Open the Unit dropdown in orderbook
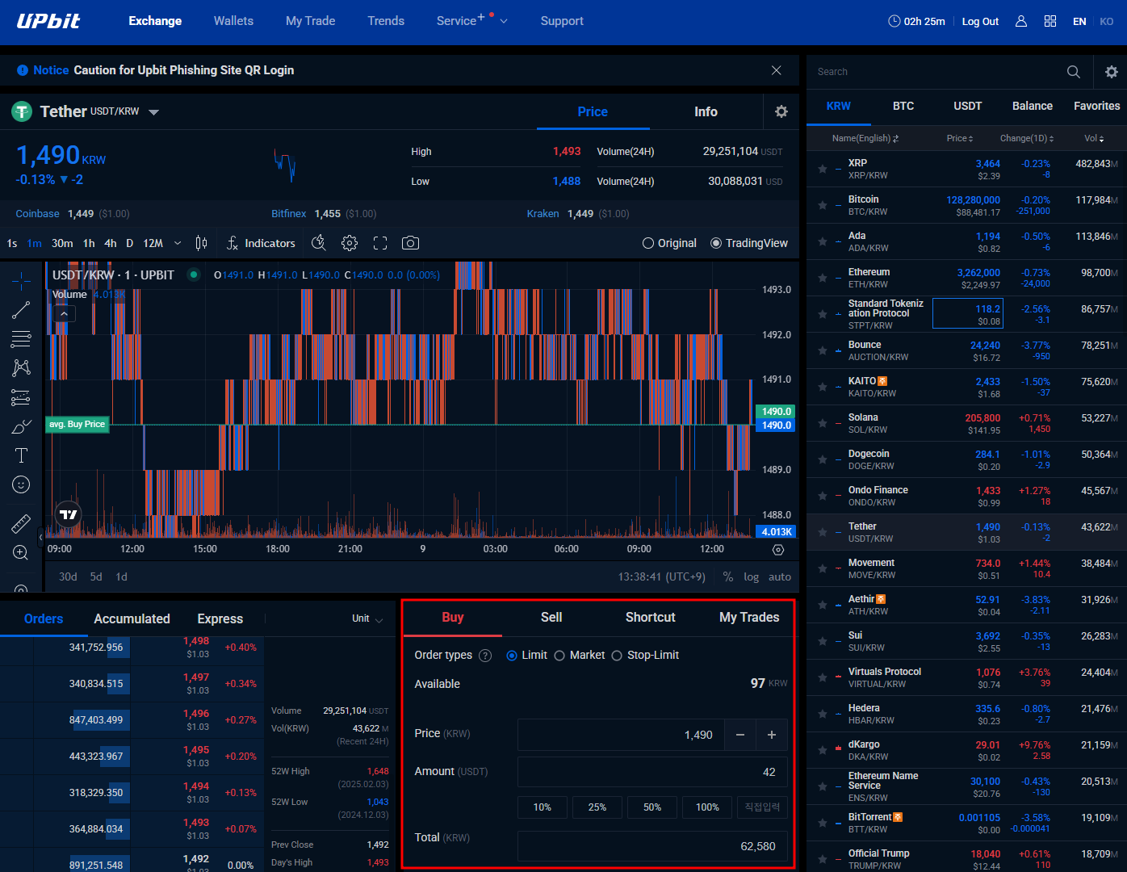1127x872 pixels. 367,619
